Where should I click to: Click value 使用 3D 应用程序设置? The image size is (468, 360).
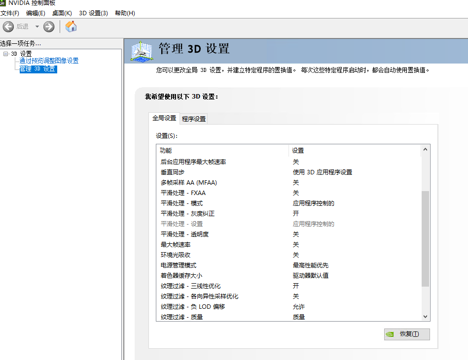323,172
